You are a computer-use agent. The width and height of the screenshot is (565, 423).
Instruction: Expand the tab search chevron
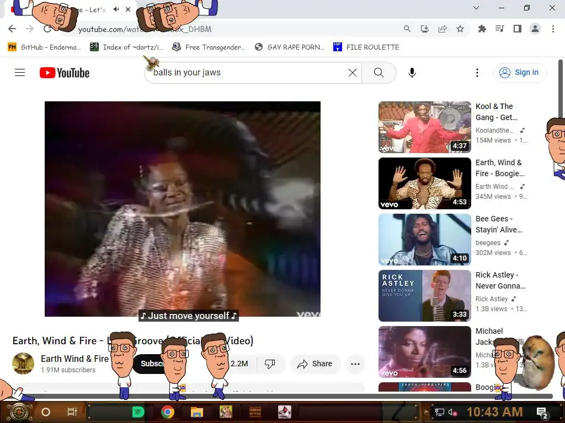pyautogui.click(x=476, y=8)
